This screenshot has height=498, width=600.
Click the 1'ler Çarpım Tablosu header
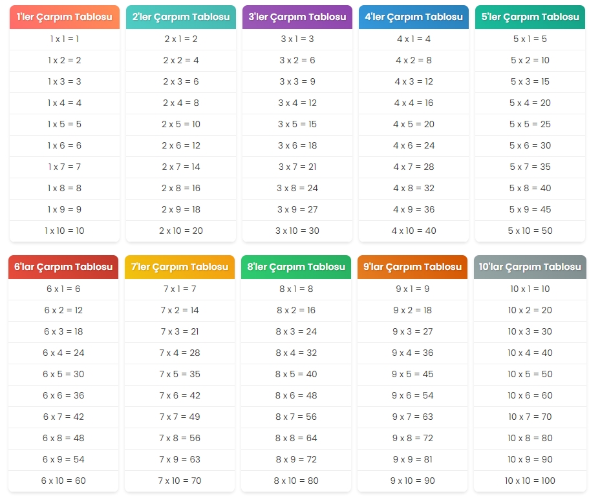point(65,17)
